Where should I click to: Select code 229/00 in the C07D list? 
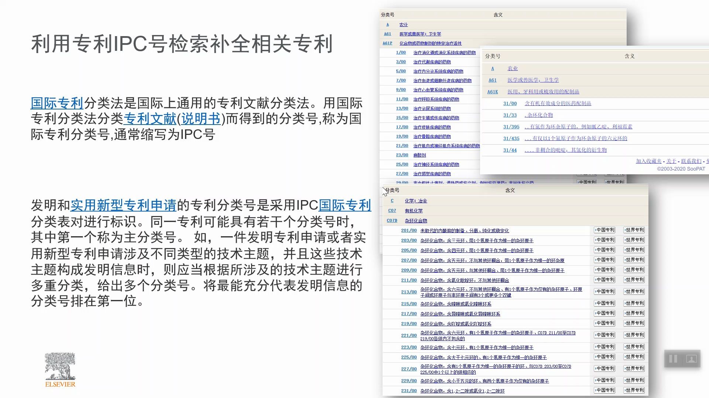point(409,381)
